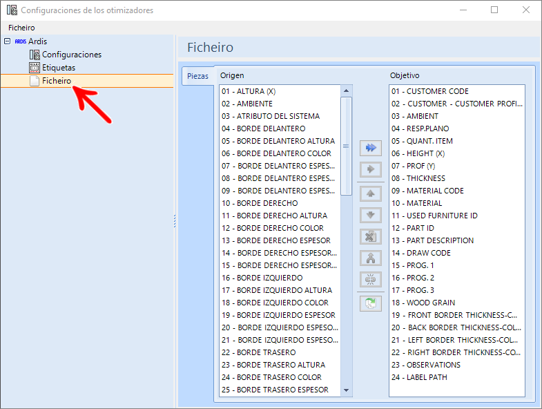Select Configuraciones in the tree
The image size is (542, 409).
pos(72,55)
